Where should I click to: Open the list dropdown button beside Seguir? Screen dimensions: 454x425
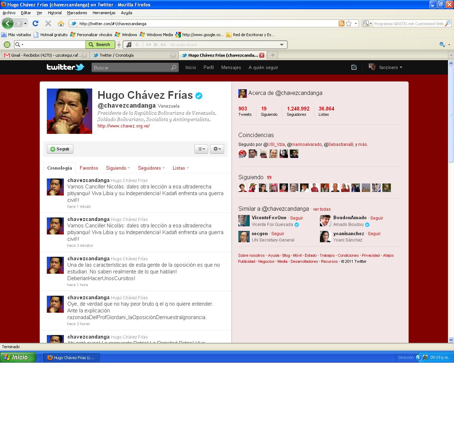(201, 149)
